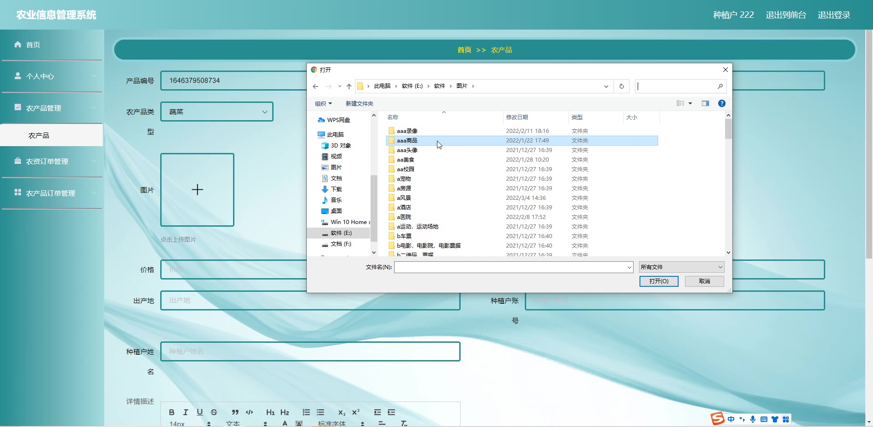Click 图片 segment in address bar
873x427 pixels.
click(462, 86)
